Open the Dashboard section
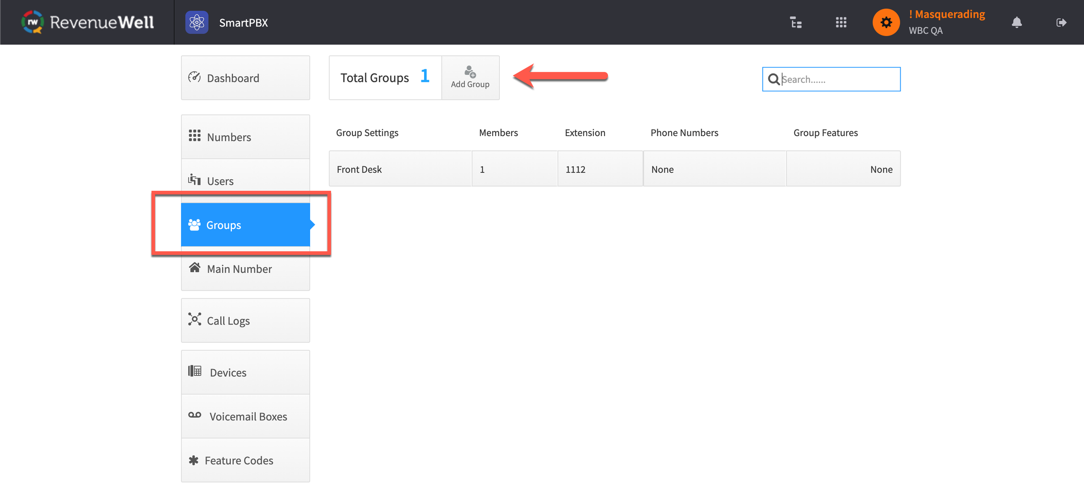This screenshot has height=486, width=1084. coord(245,78)
